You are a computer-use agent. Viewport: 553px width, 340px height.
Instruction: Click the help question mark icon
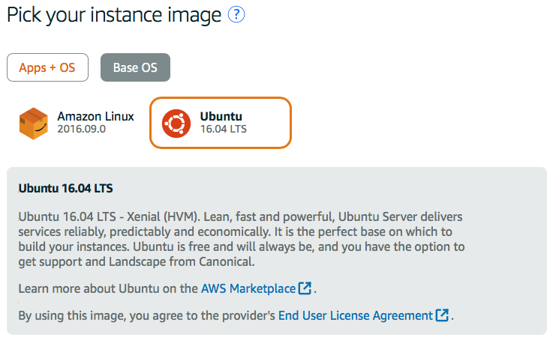pos(237,15)
